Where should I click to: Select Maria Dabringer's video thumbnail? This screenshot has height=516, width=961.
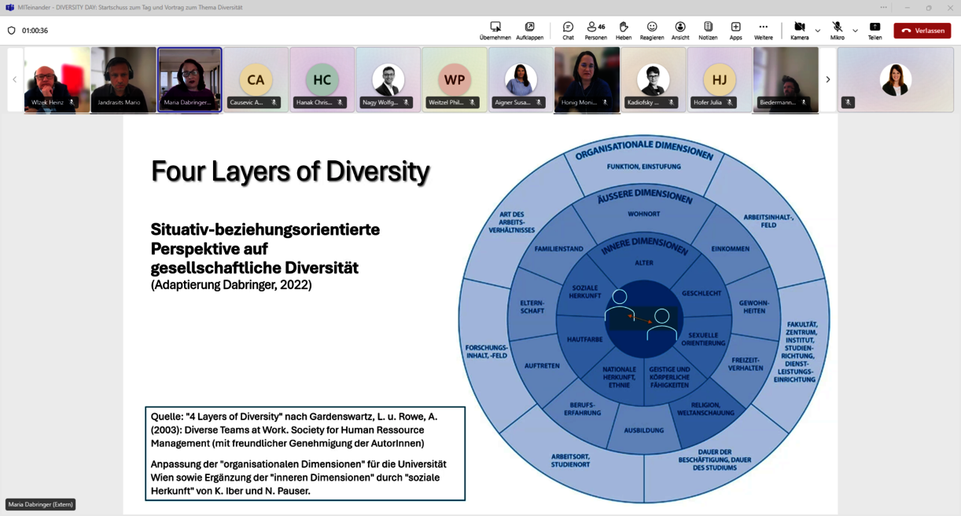click(189, 79)
